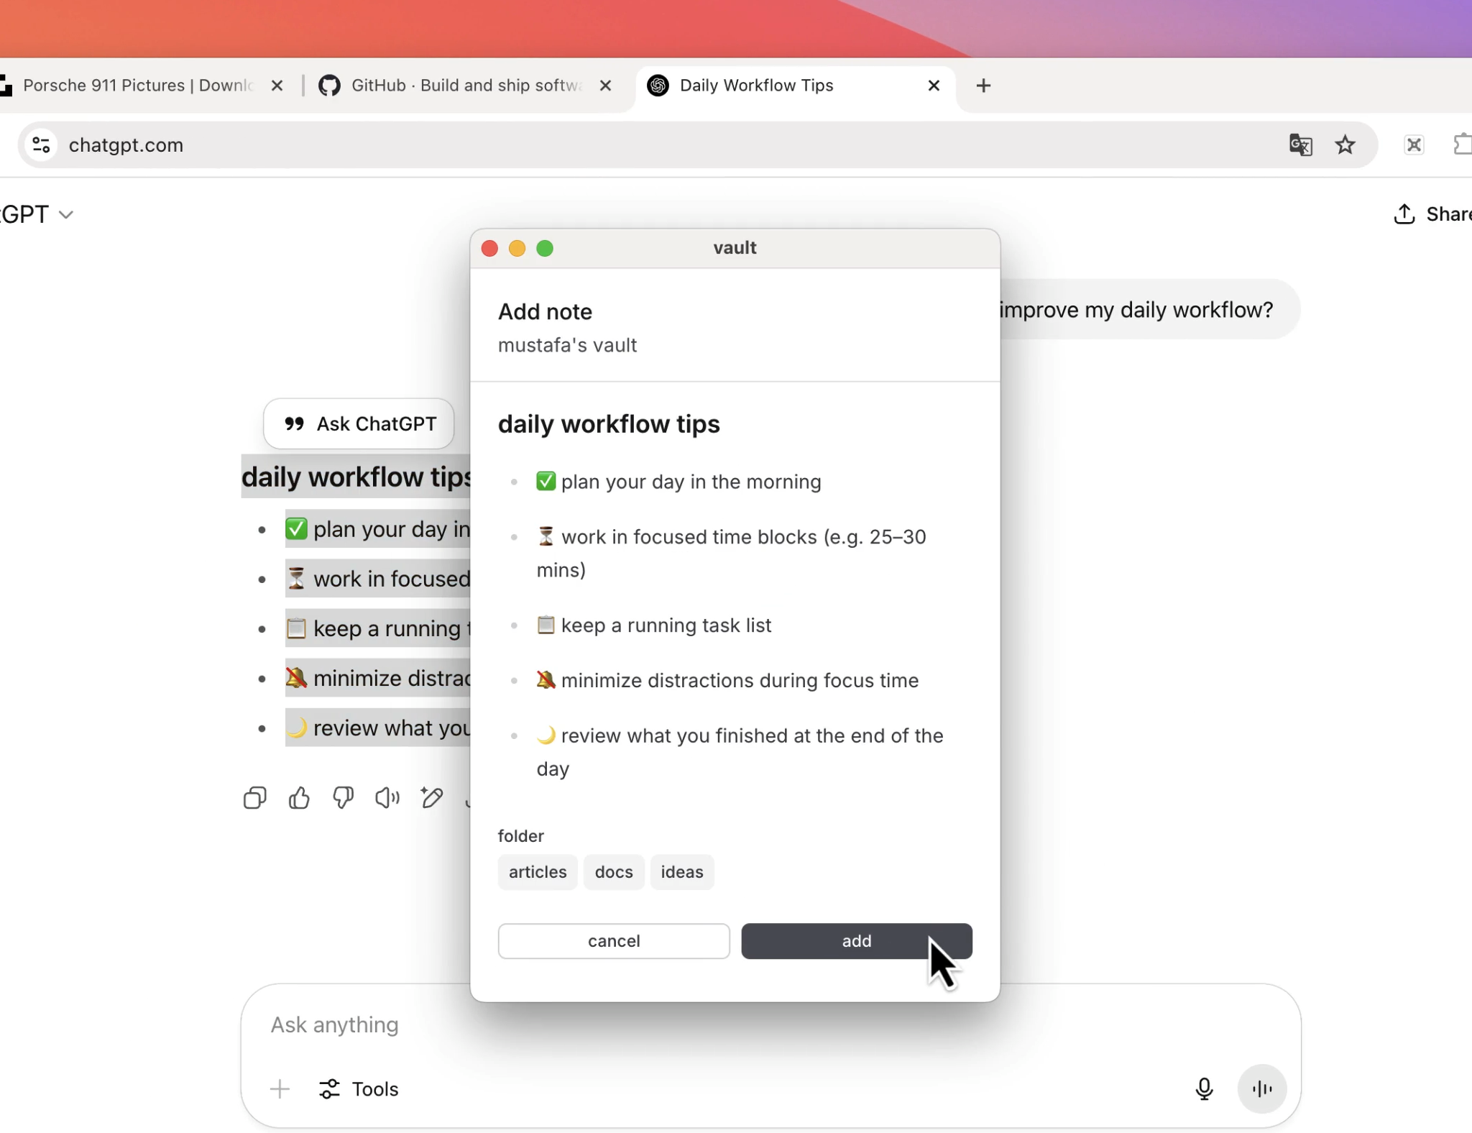Open attachments plus menu in composer
This screenshot has width=1472, height=1133.
280,1089
